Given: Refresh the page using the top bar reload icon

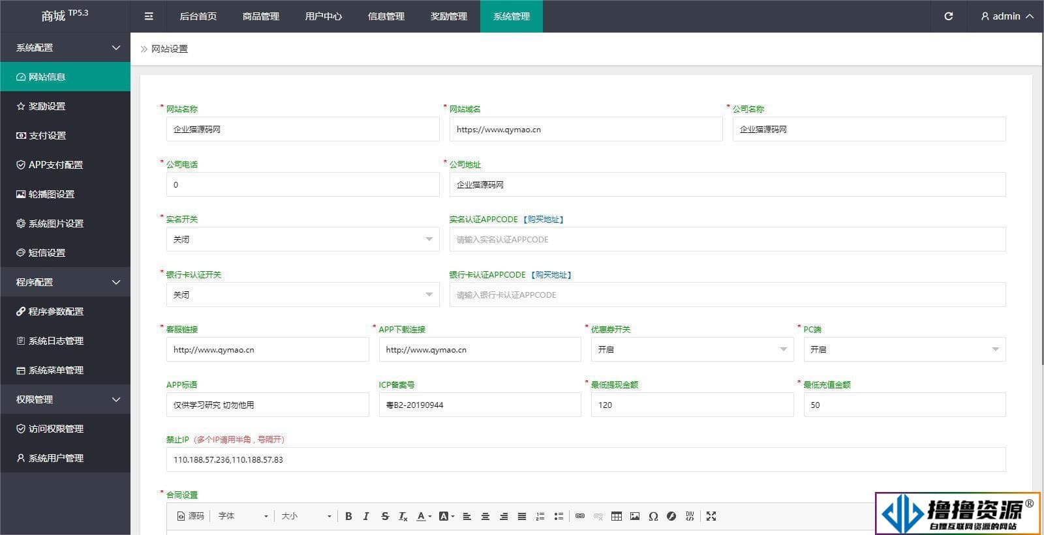Looking at the screenshot, I should pyautogui.click(x=948, y=16).
